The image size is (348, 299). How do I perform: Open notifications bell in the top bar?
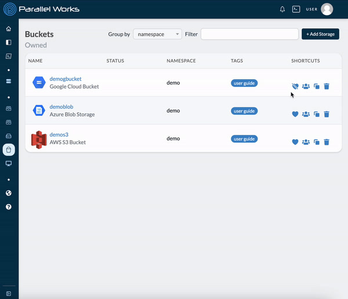(x=282, y=9)
